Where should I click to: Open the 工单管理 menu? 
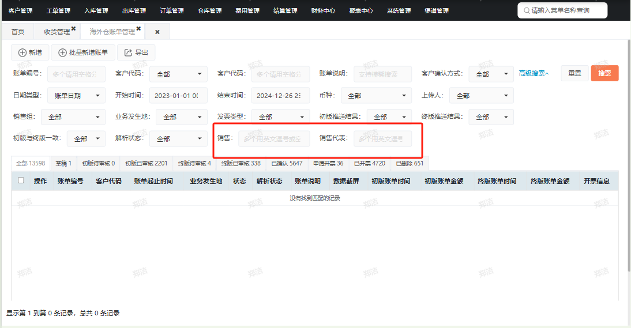click(58, 10)
